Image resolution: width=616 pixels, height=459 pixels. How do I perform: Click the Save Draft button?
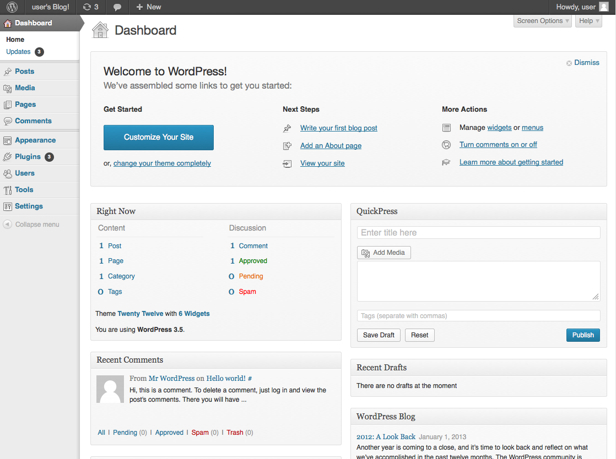379,335
